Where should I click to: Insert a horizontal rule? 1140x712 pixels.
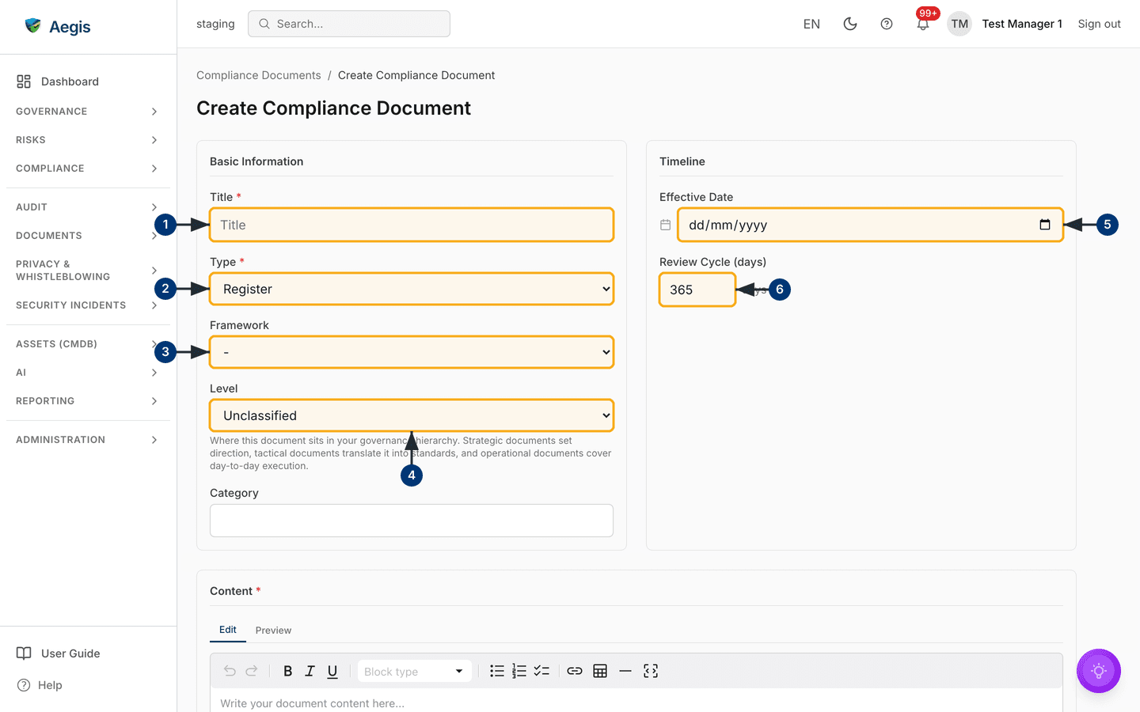click(x=625, y=671)
